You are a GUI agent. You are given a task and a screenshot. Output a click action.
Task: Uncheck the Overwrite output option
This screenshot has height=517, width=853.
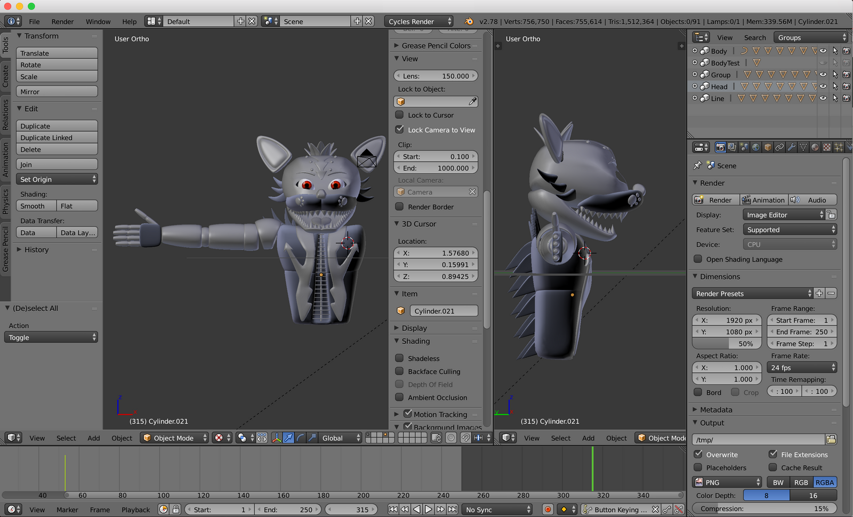click(698, 454)
